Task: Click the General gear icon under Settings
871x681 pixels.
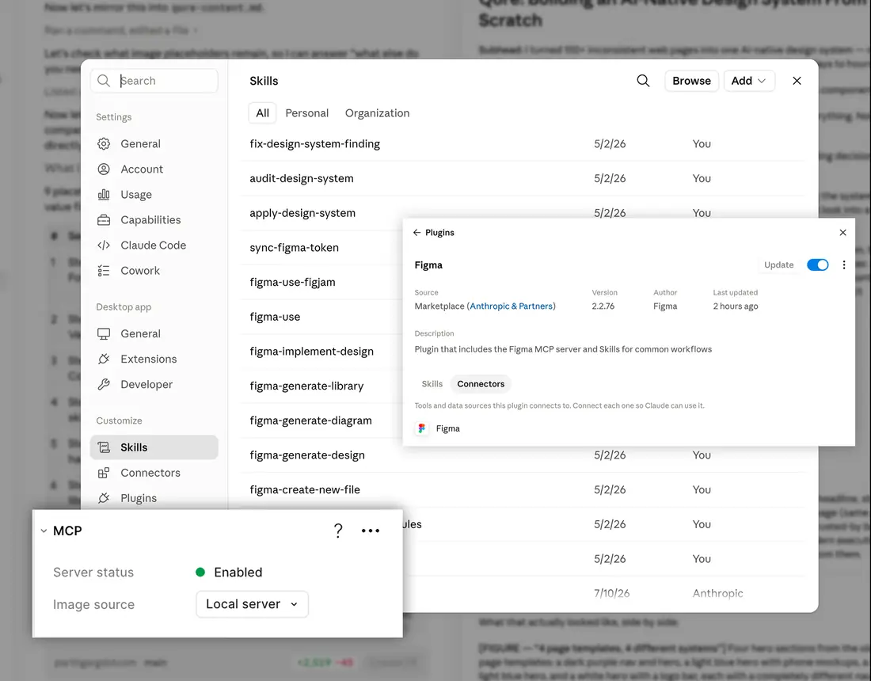Action: pos(104,144)
